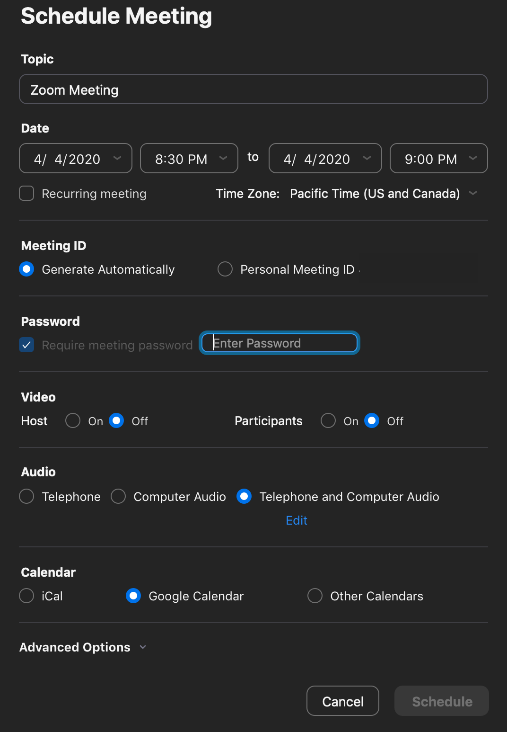Image resolution: width=507 pixels, height=732 pixels.
Task: Open the end date dropdown
Action: (x=325, y=159)
